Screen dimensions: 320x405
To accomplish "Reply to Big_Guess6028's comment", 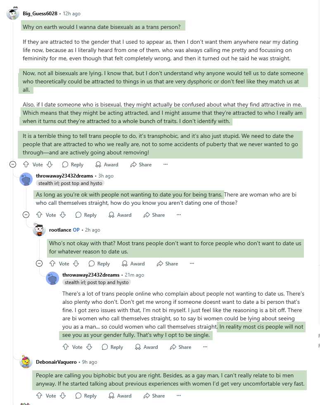I will [73, 164].
